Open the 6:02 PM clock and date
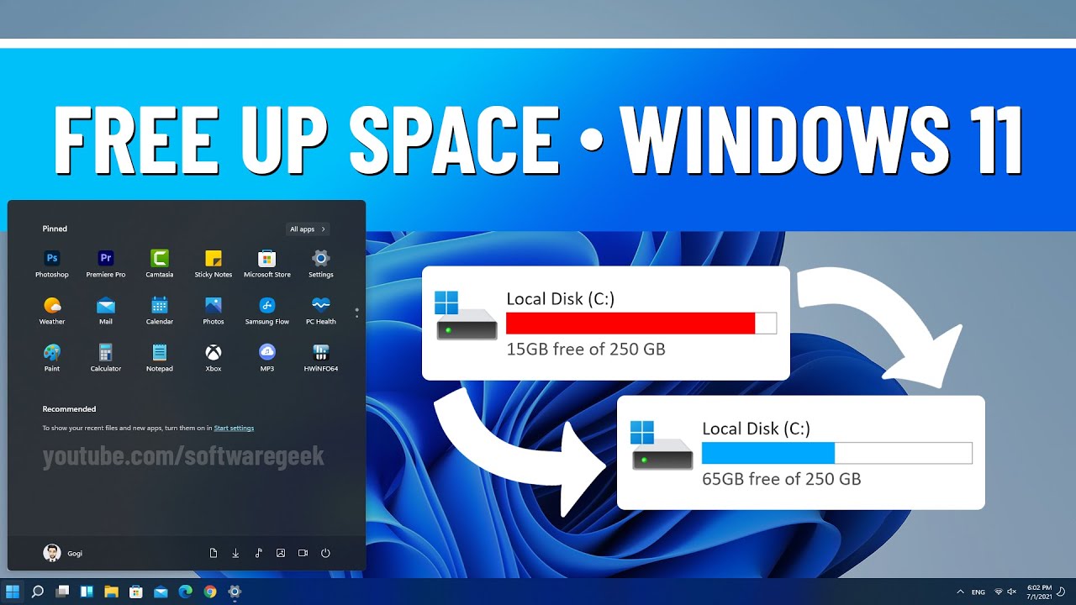Screen dimensions: 1076x605 (x=1038, y=592)
